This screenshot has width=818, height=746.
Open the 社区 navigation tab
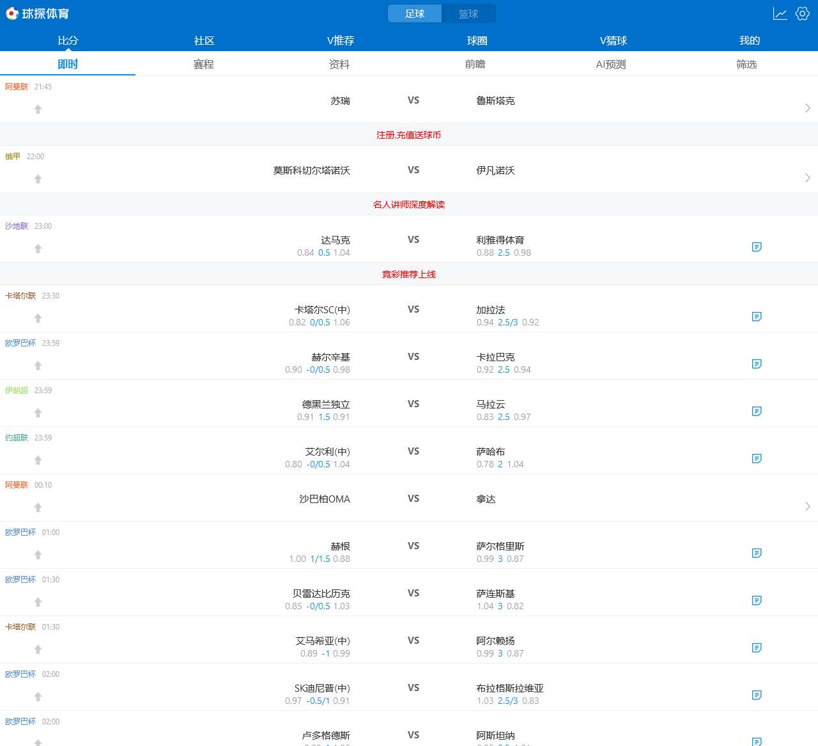(x=204, y=40)
